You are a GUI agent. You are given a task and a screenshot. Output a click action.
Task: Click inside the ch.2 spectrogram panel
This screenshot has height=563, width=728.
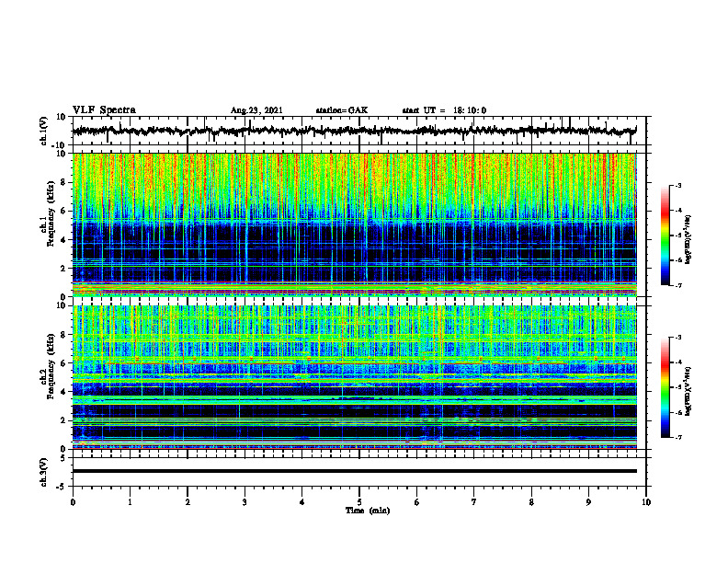click(355, 377)
